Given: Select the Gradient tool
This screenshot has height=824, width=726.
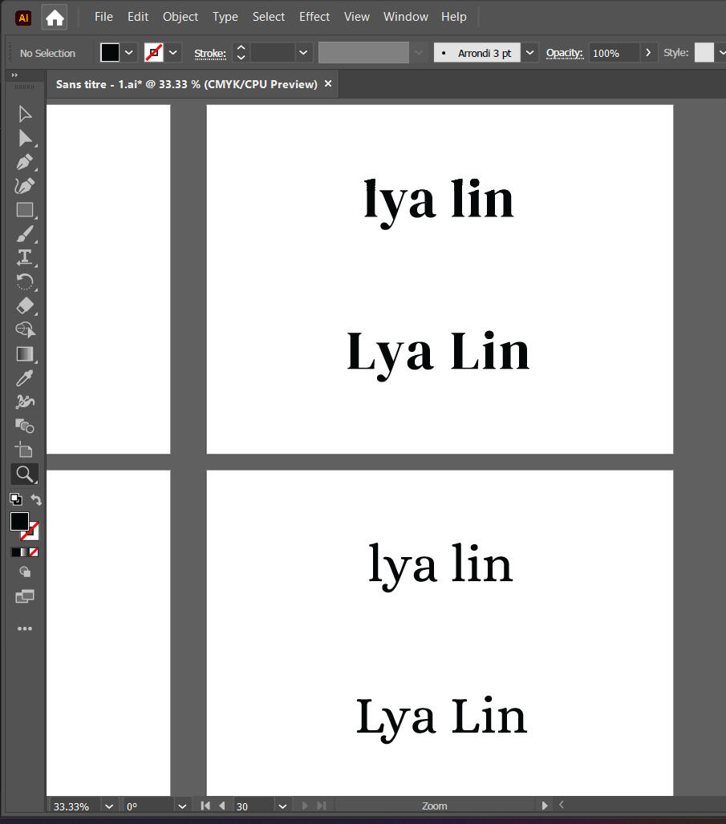Looking at the screenshot, I should (25, 353).
